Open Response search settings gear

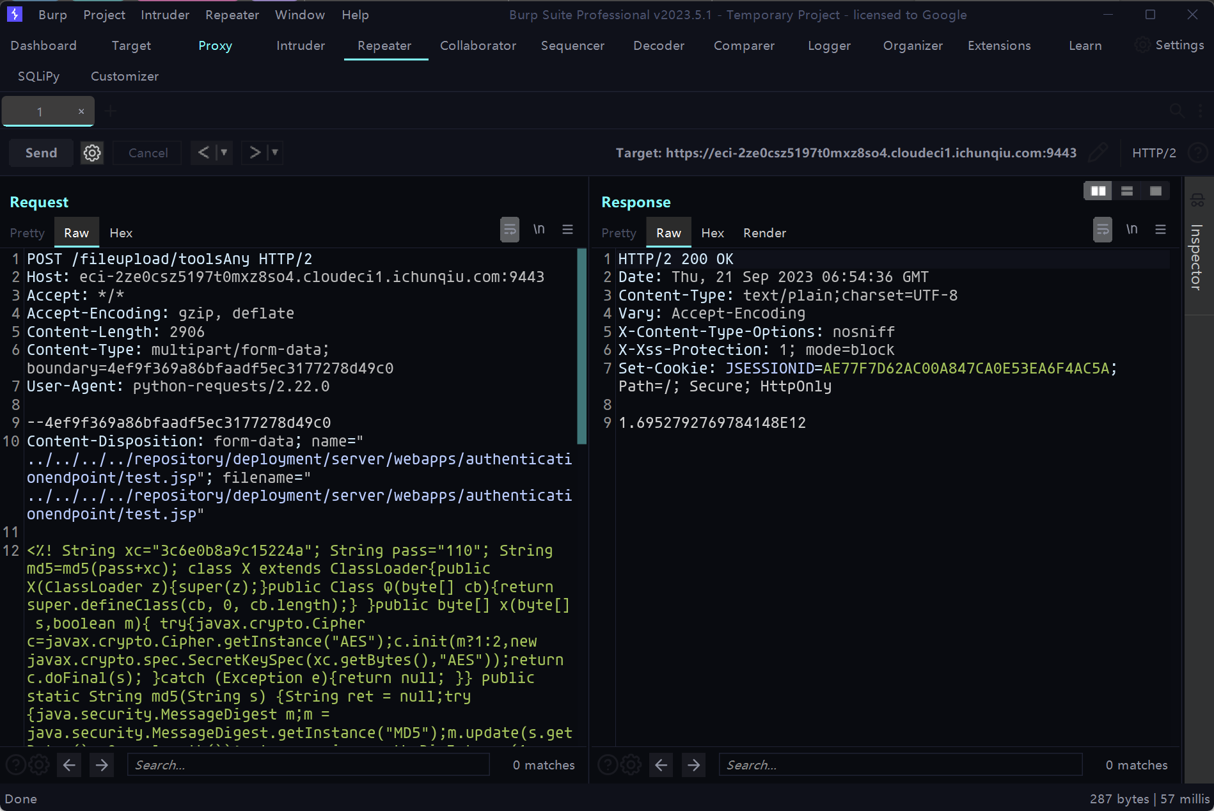tap(631, 764)
